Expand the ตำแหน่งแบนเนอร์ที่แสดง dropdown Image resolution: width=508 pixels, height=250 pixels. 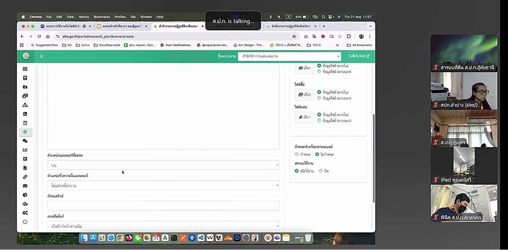click(x=163, y=165)
